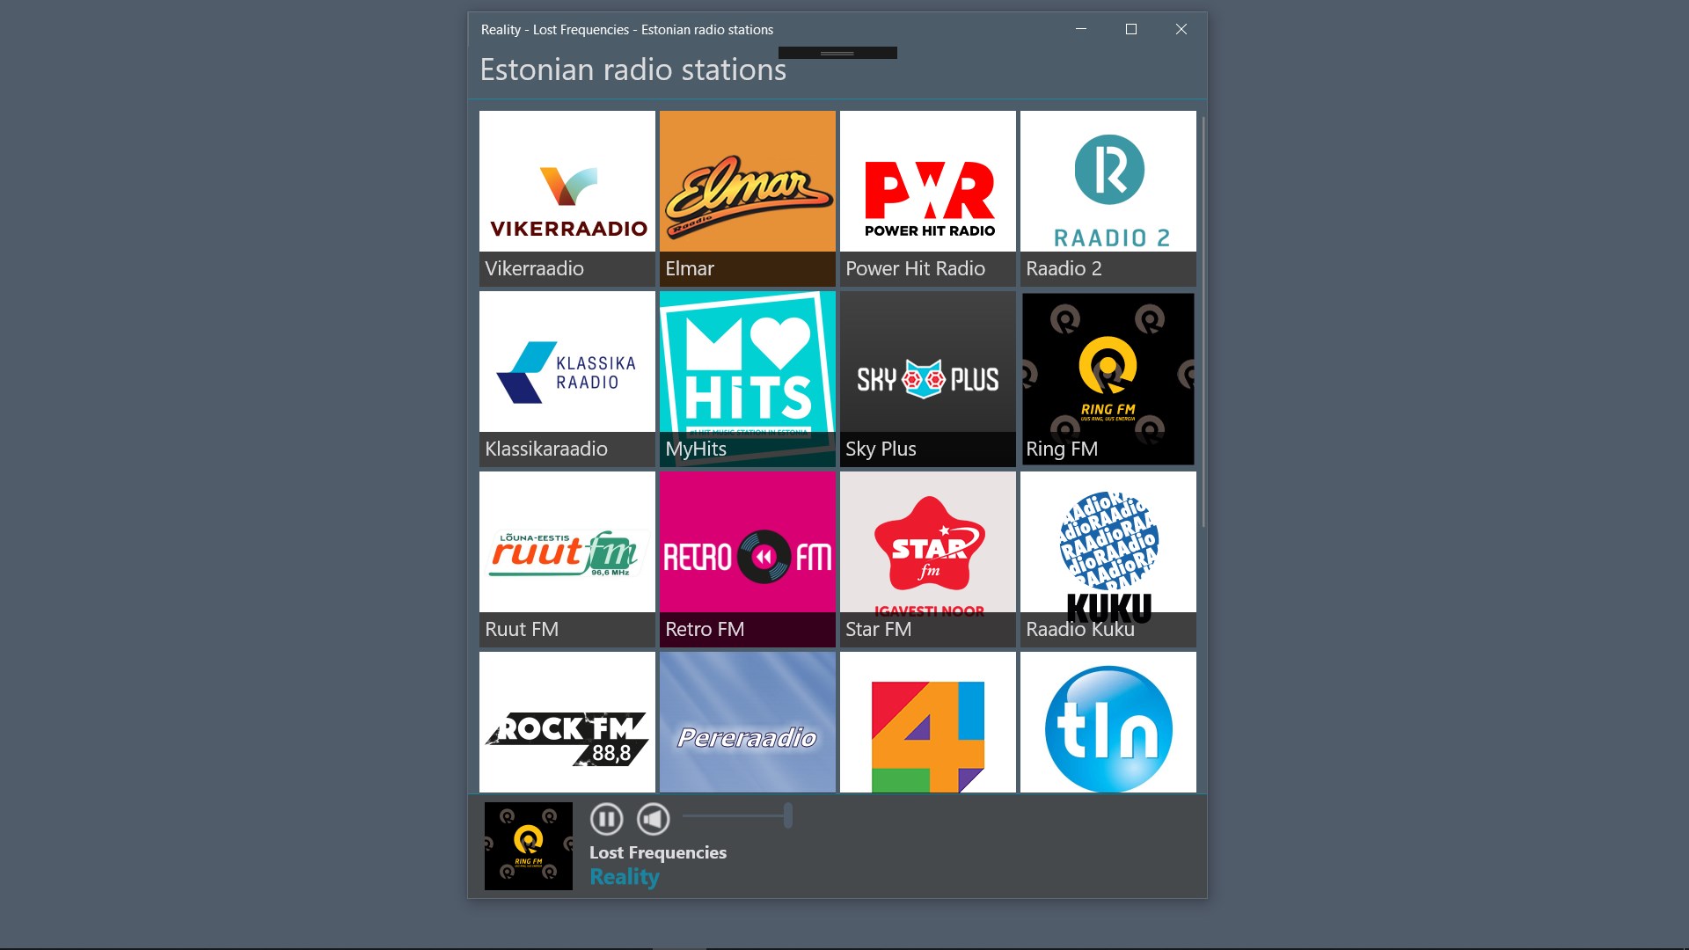Screen dimensions: 1689x950
Task: Open Power Hit Radio
Action: [927, 197]
